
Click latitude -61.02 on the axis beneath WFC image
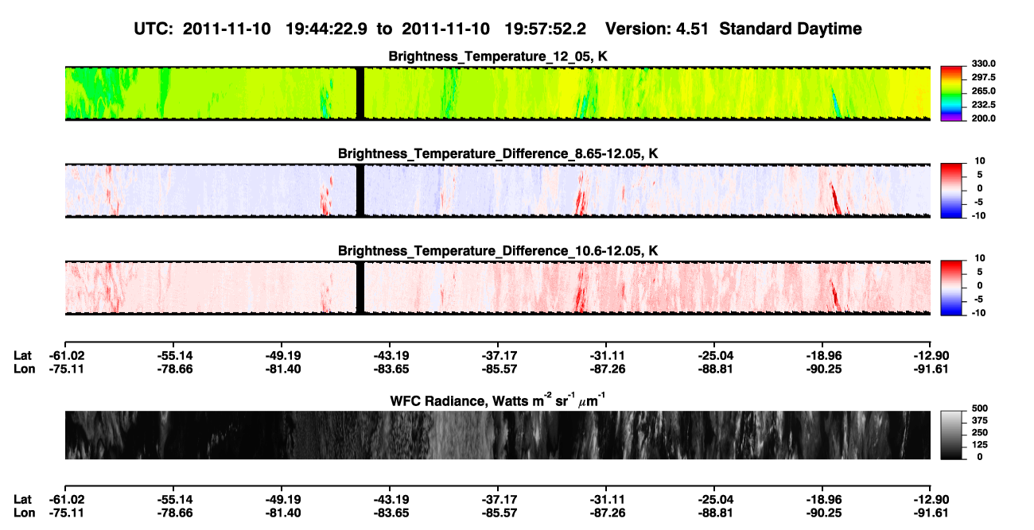click(67, 499)
